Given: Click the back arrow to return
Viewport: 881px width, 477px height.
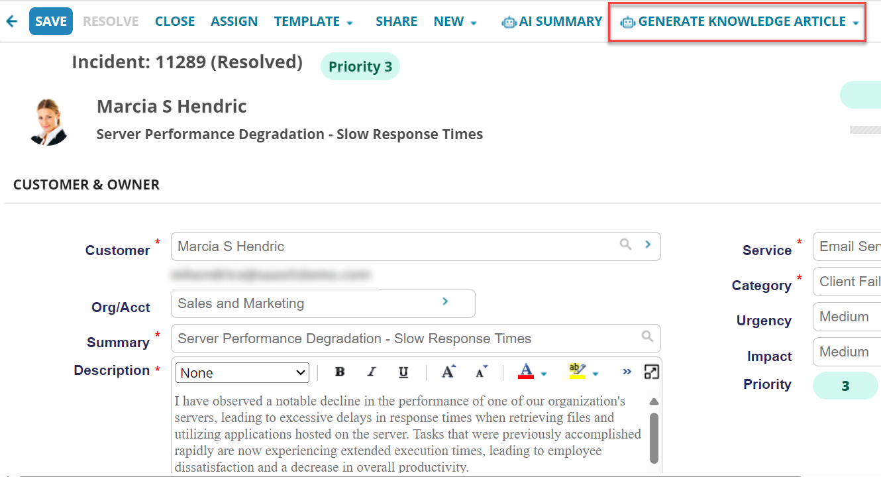Looking at the screenshot, I should pos(11,21).
